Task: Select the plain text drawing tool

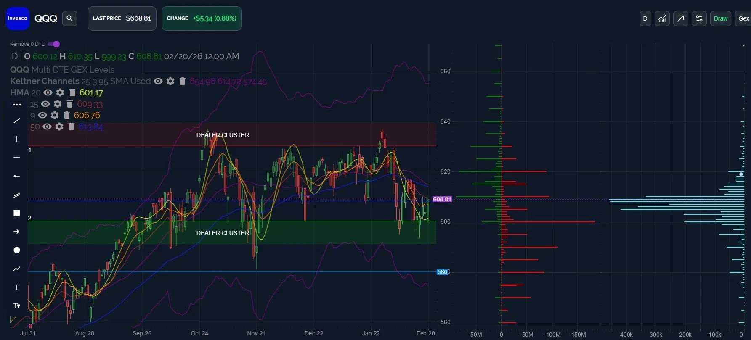Action: 17,287
